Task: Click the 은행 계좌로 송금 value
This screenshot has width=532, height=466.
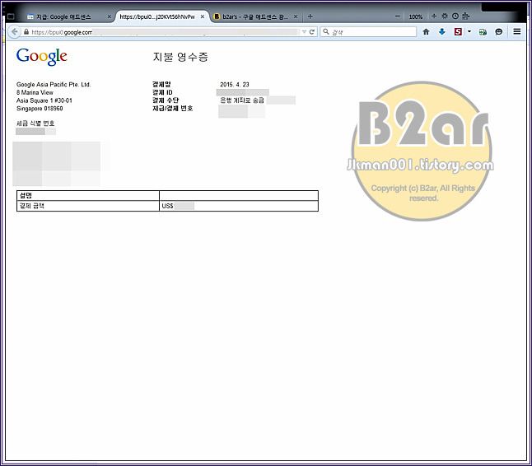Action: point(242,100)
